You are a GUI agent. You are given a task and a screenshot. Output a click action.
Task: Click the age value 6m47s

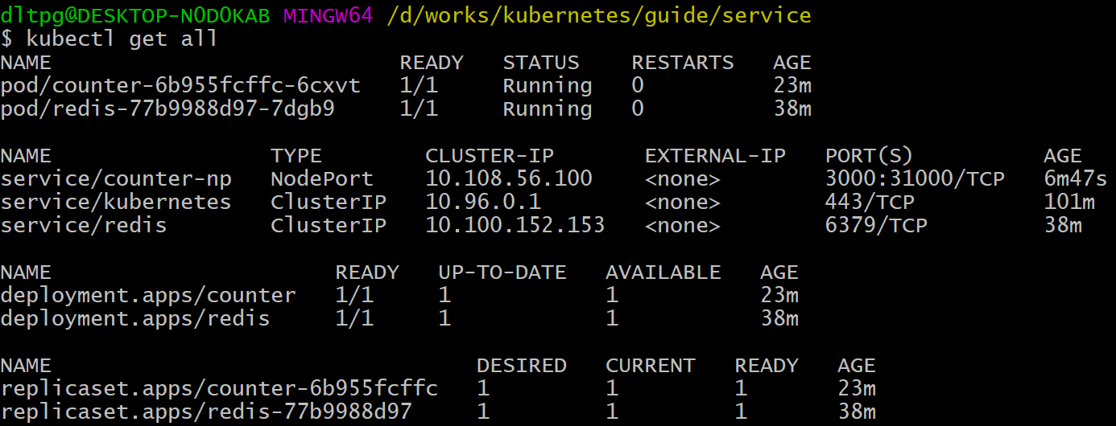point(1076,178)
